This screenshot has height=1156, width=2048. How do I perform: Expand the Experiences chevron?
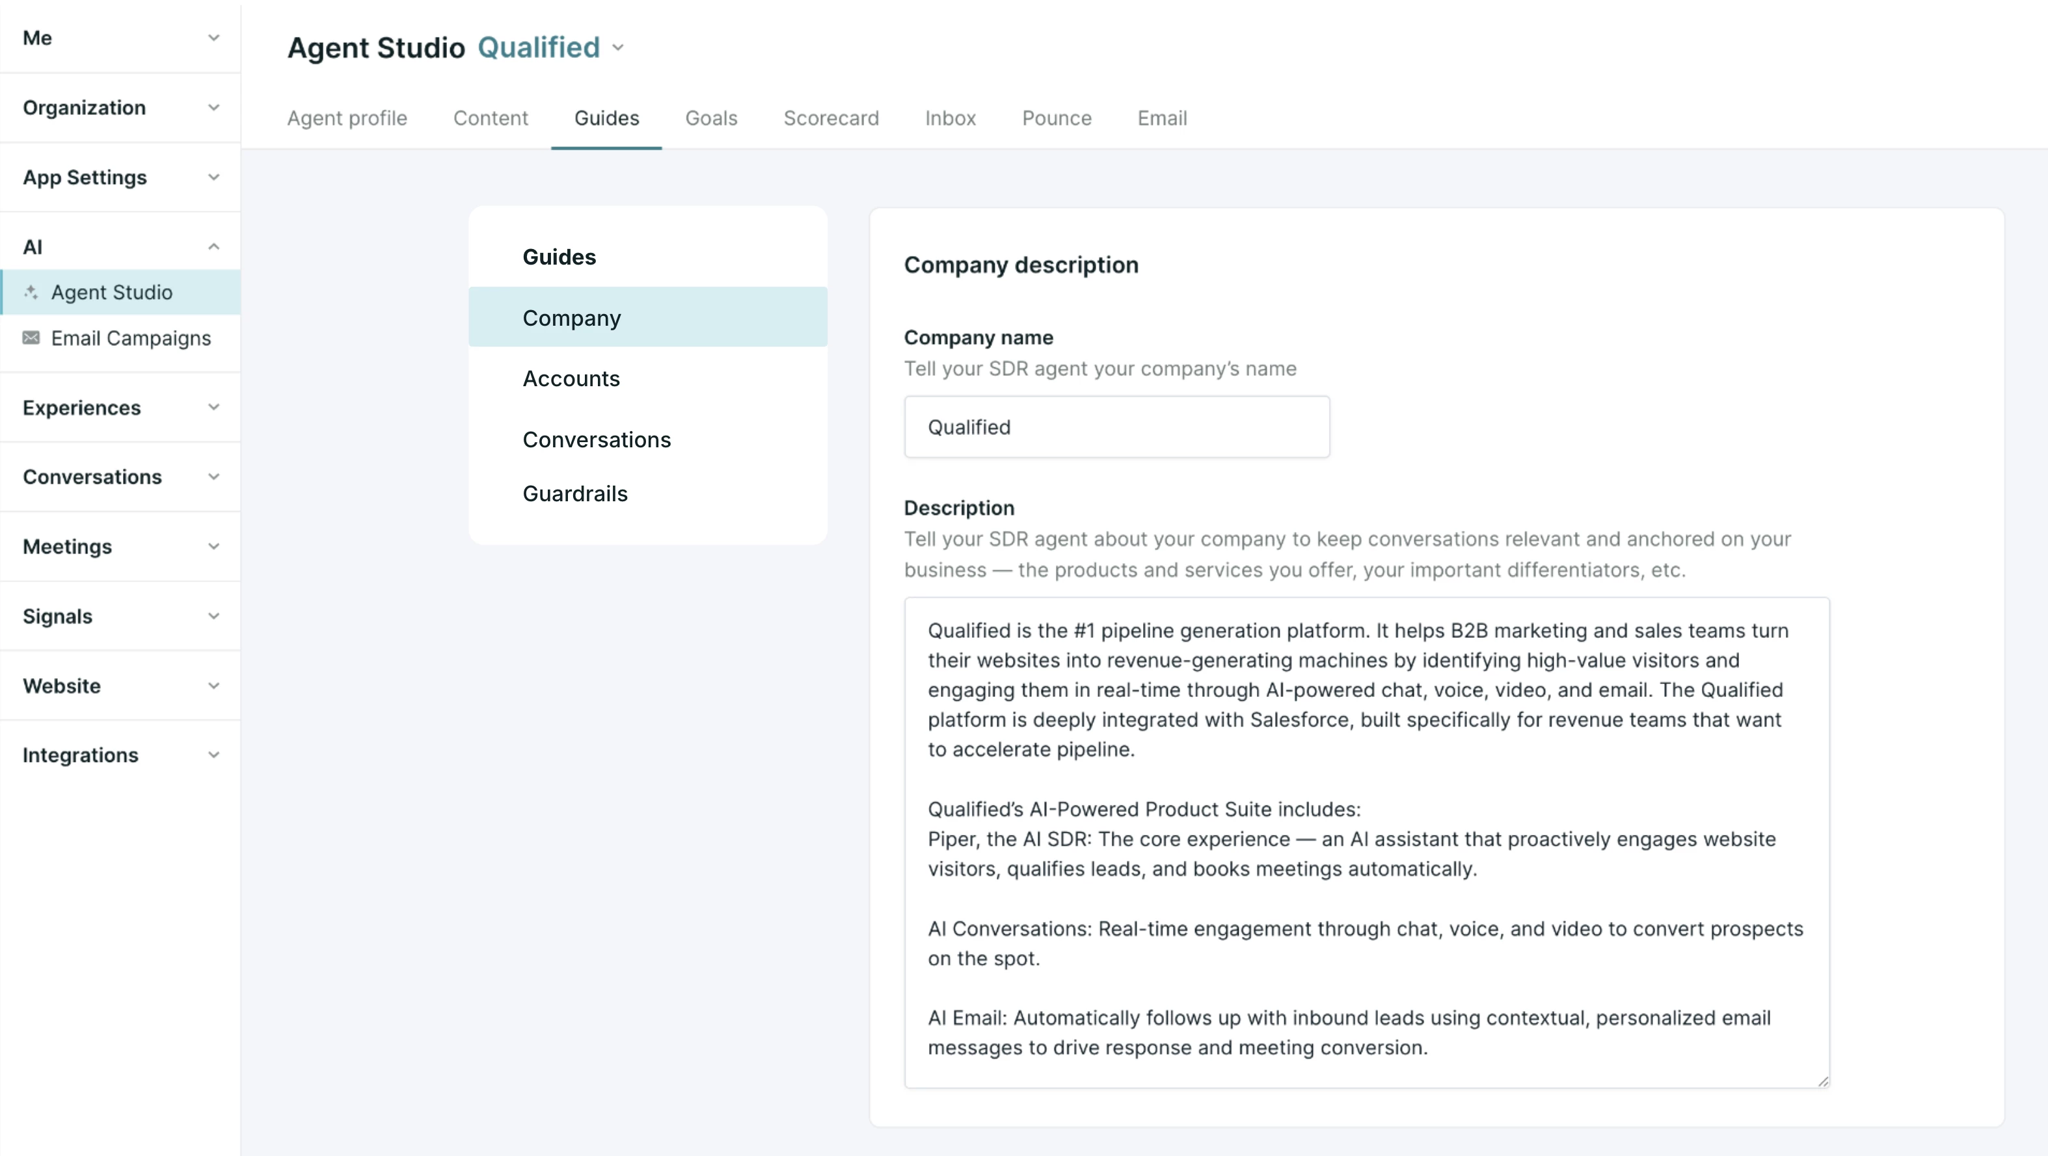(x=213, y=408)
